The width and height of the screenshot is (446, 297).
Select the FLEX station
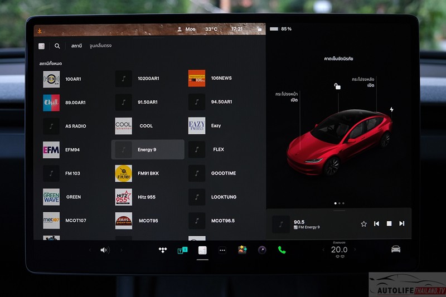coord(221,149)
